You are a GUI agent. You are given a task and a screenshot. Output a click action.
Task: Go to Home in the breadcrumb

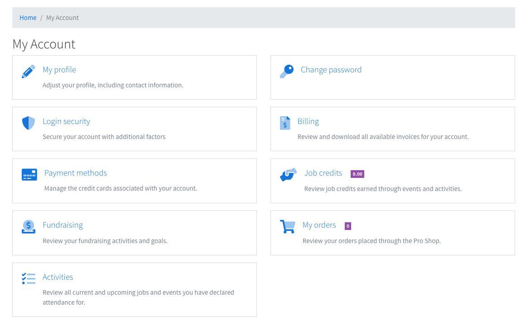[x=28, y=18]
